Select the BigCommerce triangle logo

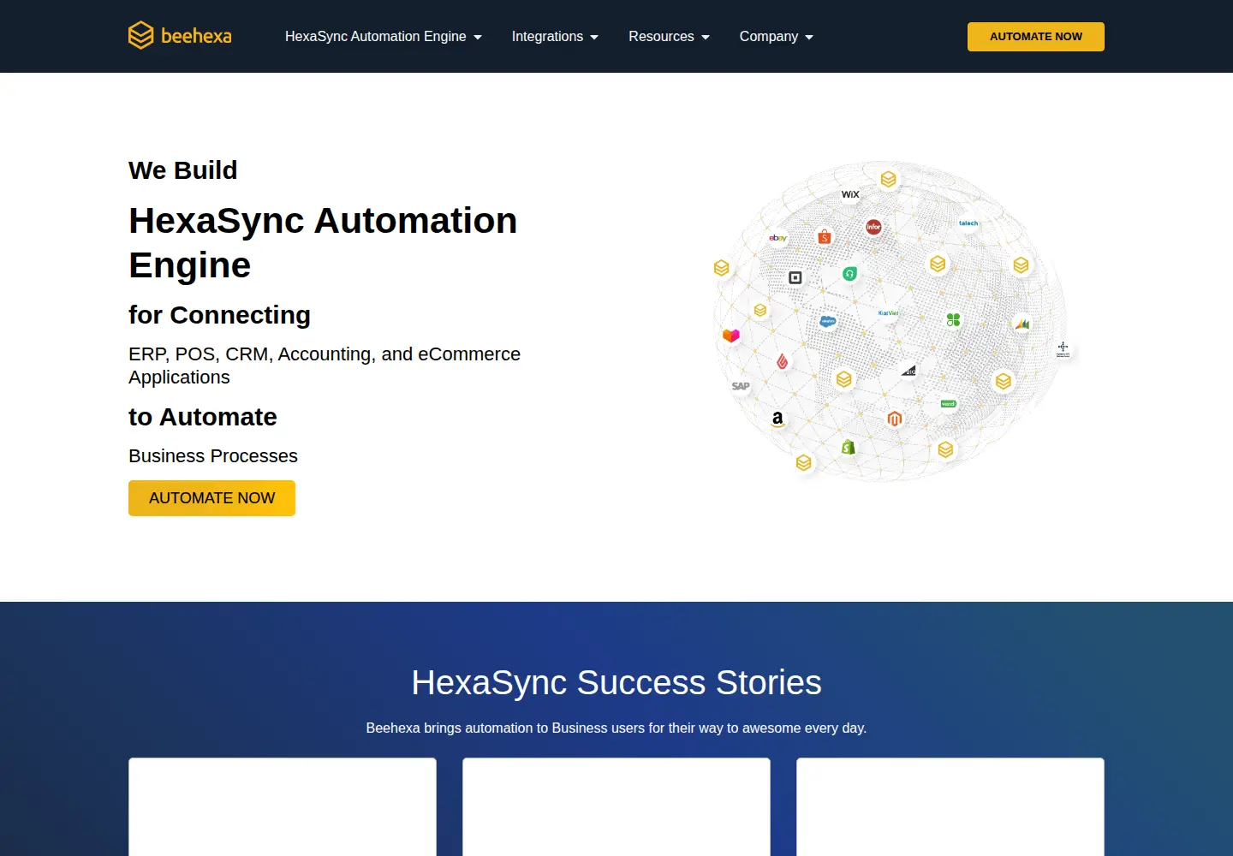(x=909, y=370)
